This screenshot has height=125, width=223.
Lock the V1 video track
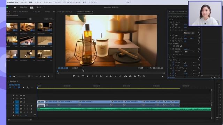click(14, 102)
